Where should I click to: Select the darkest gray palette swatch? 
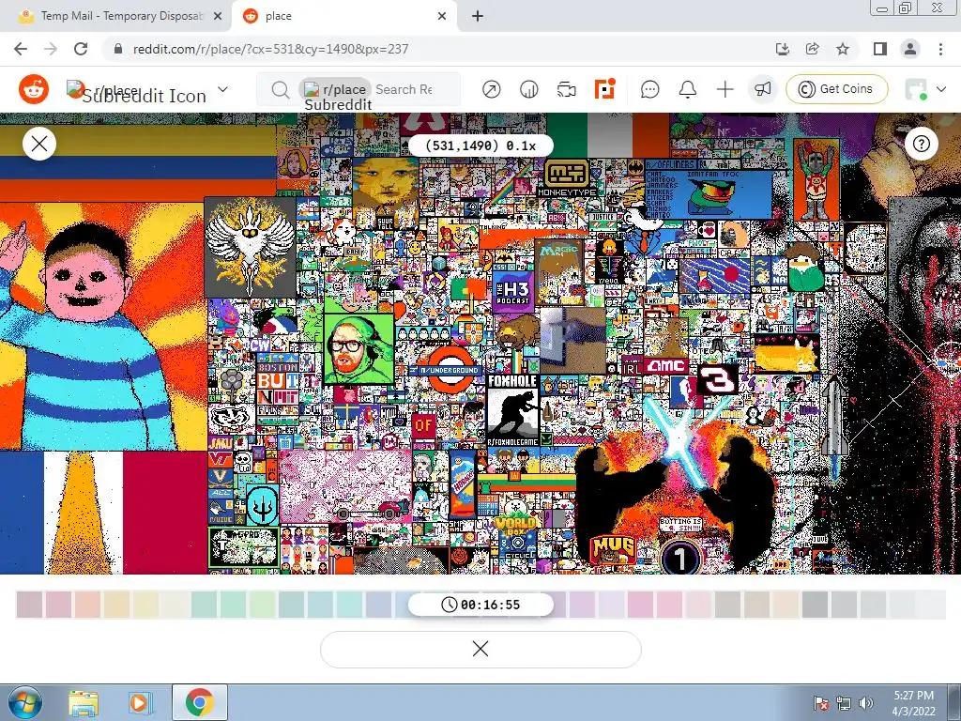click(x=816, y=605)
